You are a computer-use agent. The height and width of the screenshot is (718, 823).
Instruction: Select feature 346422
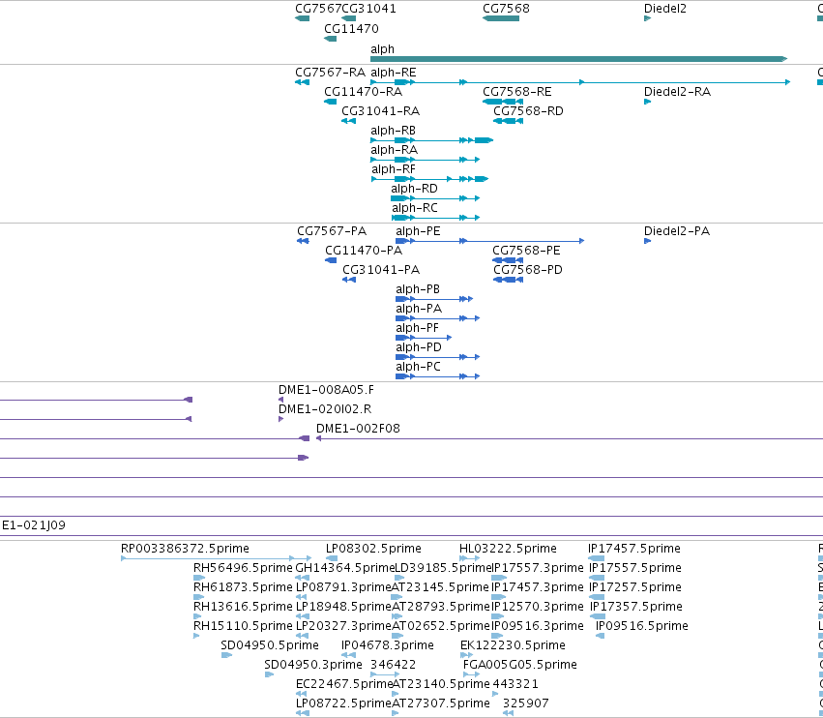(x=385, y=674)
